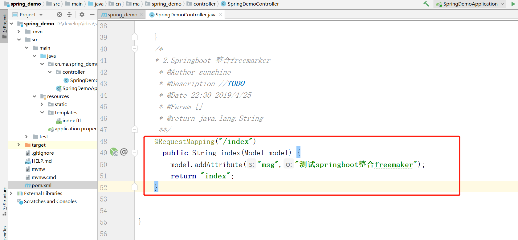Click the main breadcrumb item
The image size is (518, 240).
(74, 4)
